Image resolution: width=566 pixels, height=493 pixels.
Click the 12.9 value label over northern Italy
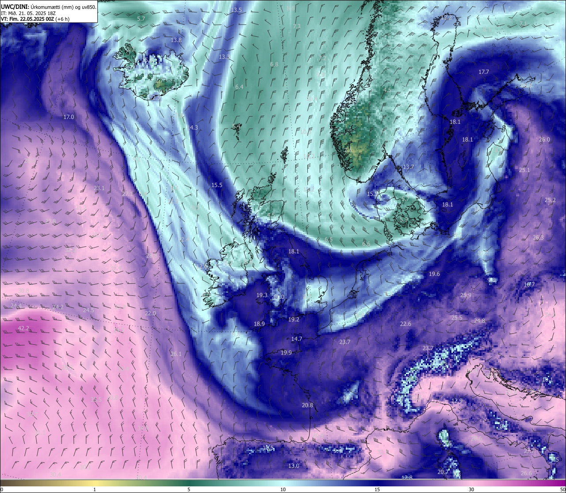457,401
